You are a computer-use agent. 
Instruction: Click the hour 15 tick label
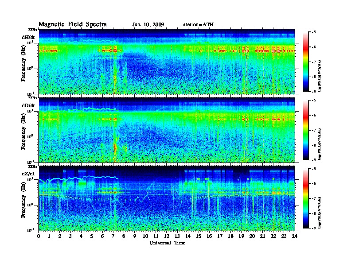(199, 236)
